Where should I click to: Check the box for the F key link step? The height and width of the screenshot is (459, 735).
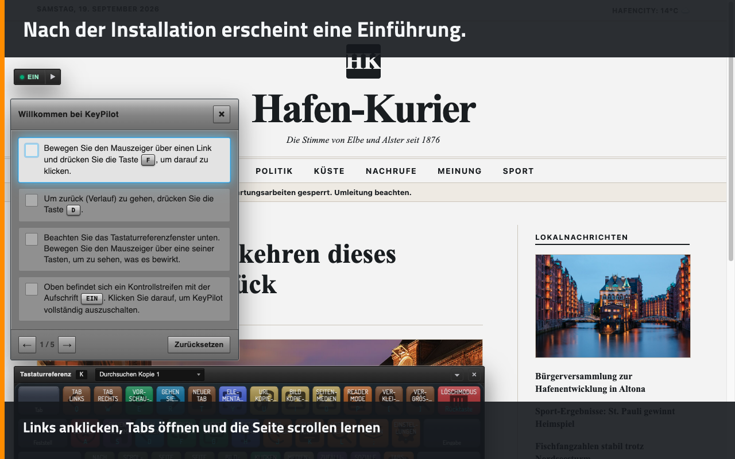(32, 150)
